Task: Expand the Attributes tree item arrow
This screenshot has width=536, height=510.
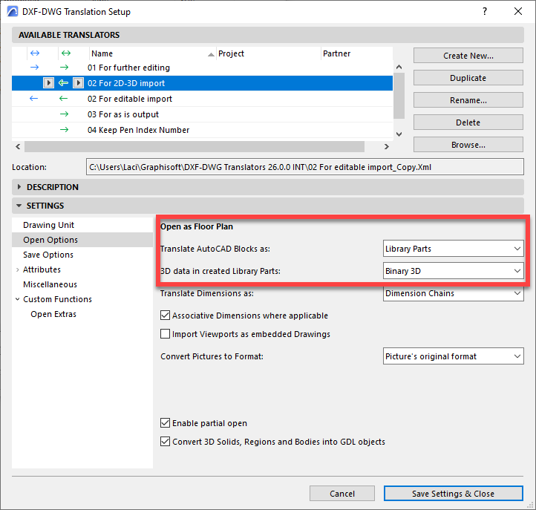Action: 17,269
